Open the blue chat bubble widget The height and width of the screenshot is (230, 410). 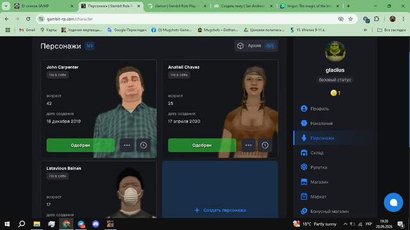click(393, 203)
